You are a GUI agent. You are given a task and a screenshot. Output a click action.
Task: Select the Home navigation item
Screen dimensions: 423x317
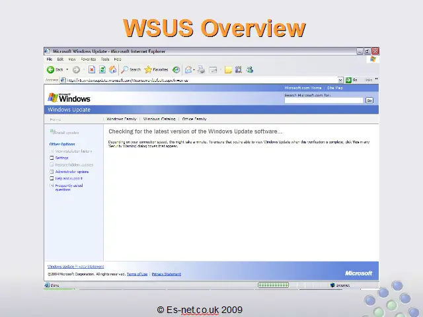(56, 119)
